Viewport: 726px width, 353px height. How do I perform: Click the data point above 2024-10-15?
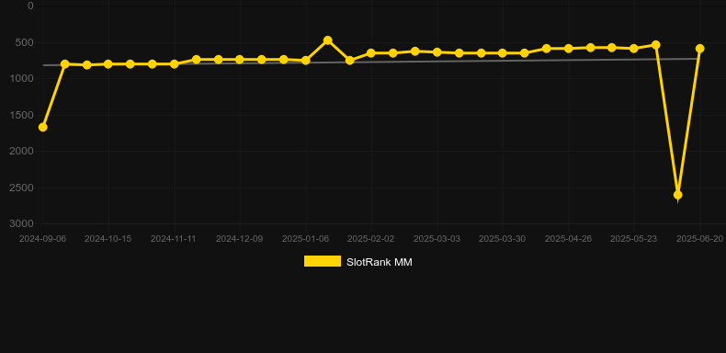pos(108,64)
